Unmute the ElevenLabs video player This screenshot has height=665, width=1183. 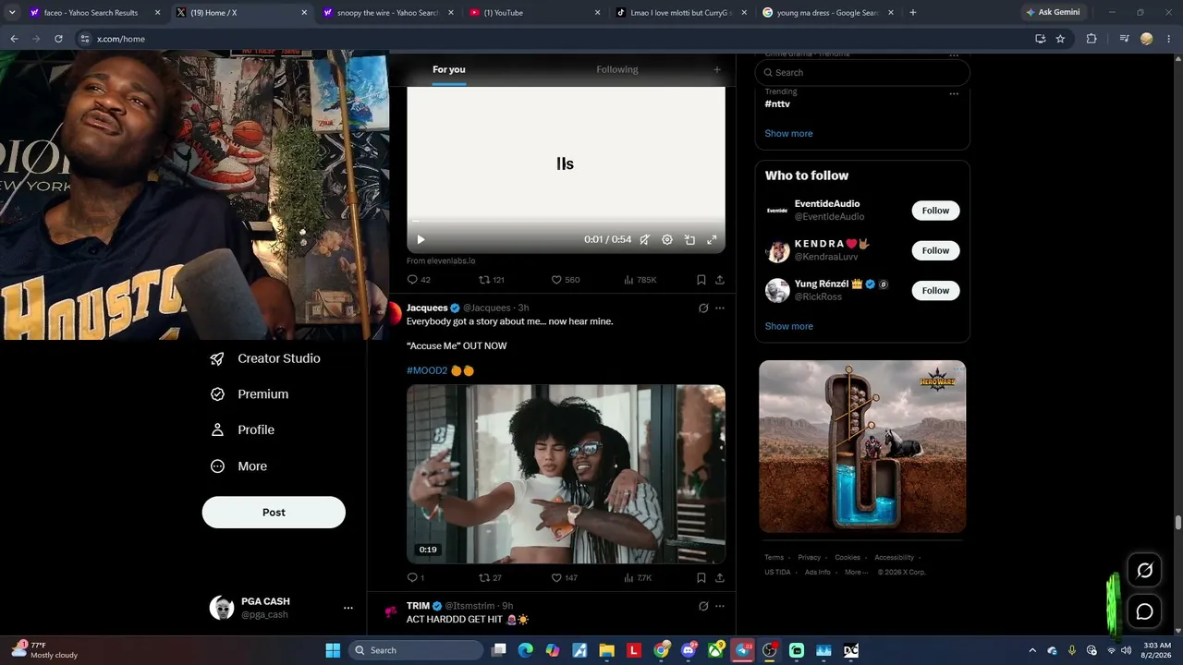[x=644, y=239]
